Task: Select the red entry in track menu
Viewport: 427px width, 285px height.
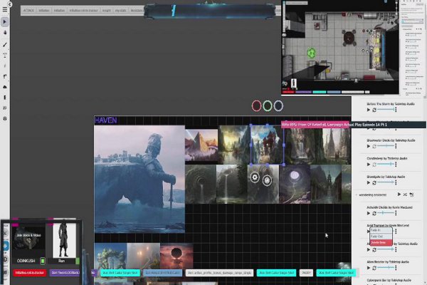Action: tap(381, 242)
